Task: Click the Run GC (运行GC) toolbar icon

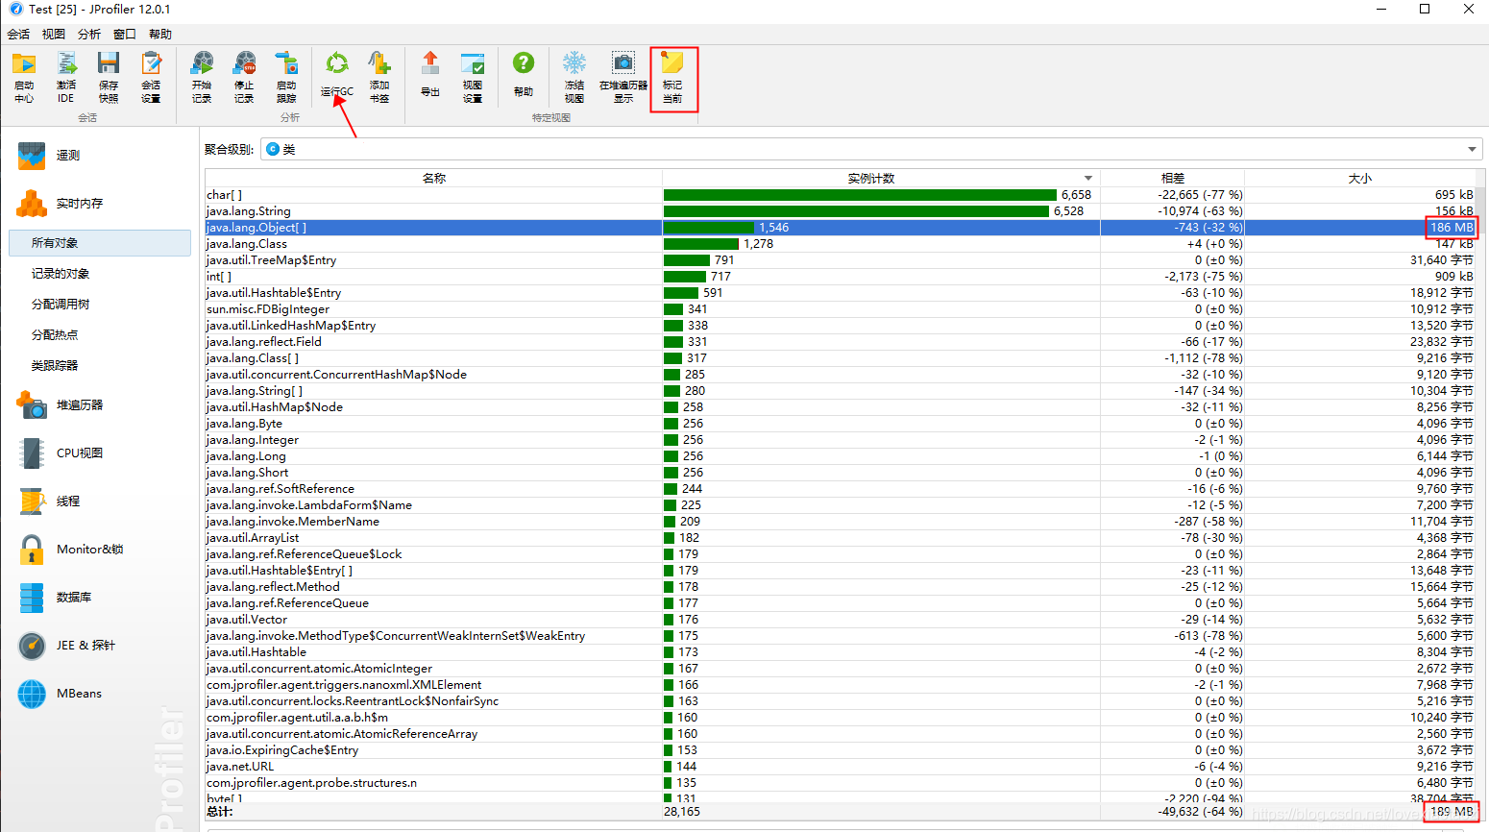Action: [x=336, y=65]
